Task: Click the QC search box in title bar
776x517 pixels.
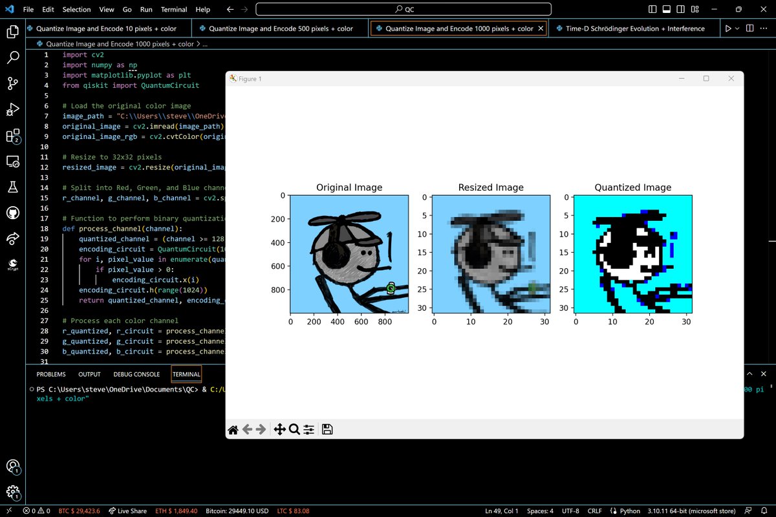Action: point(404,10)
